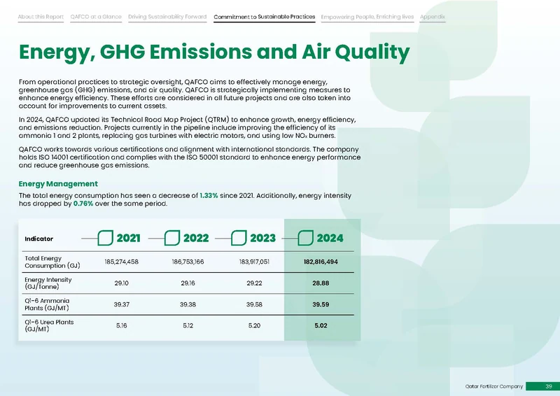The image size is (560, 396).
Task: Click the Q1-6 Ammonia Plants row label
Action: [x=47, y=304]
